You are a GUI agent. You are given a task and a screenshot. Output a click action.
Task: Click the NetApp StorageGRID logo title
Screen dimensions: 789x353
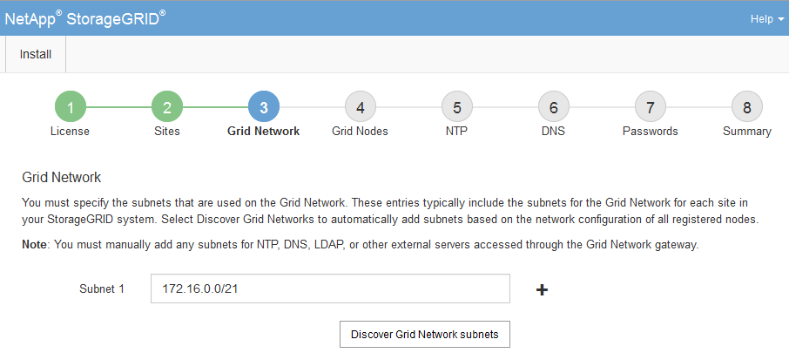point(85,18)
